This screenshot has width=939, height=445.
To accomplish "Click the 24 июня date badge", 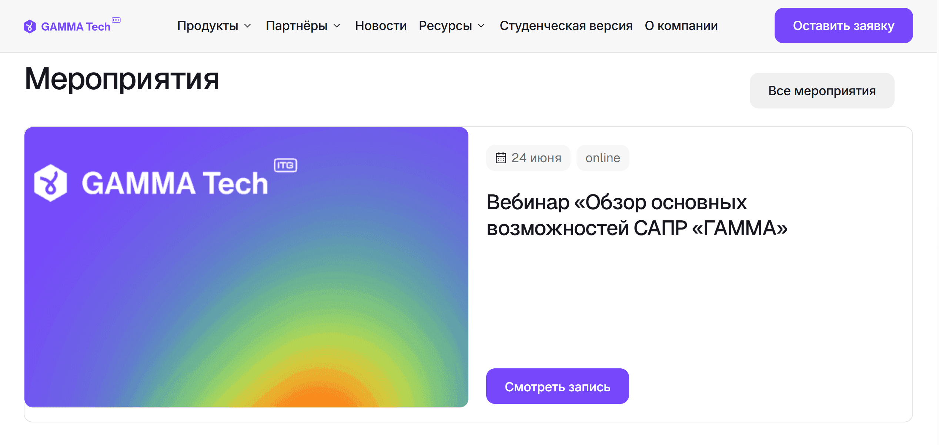I will tap(536, 158).
